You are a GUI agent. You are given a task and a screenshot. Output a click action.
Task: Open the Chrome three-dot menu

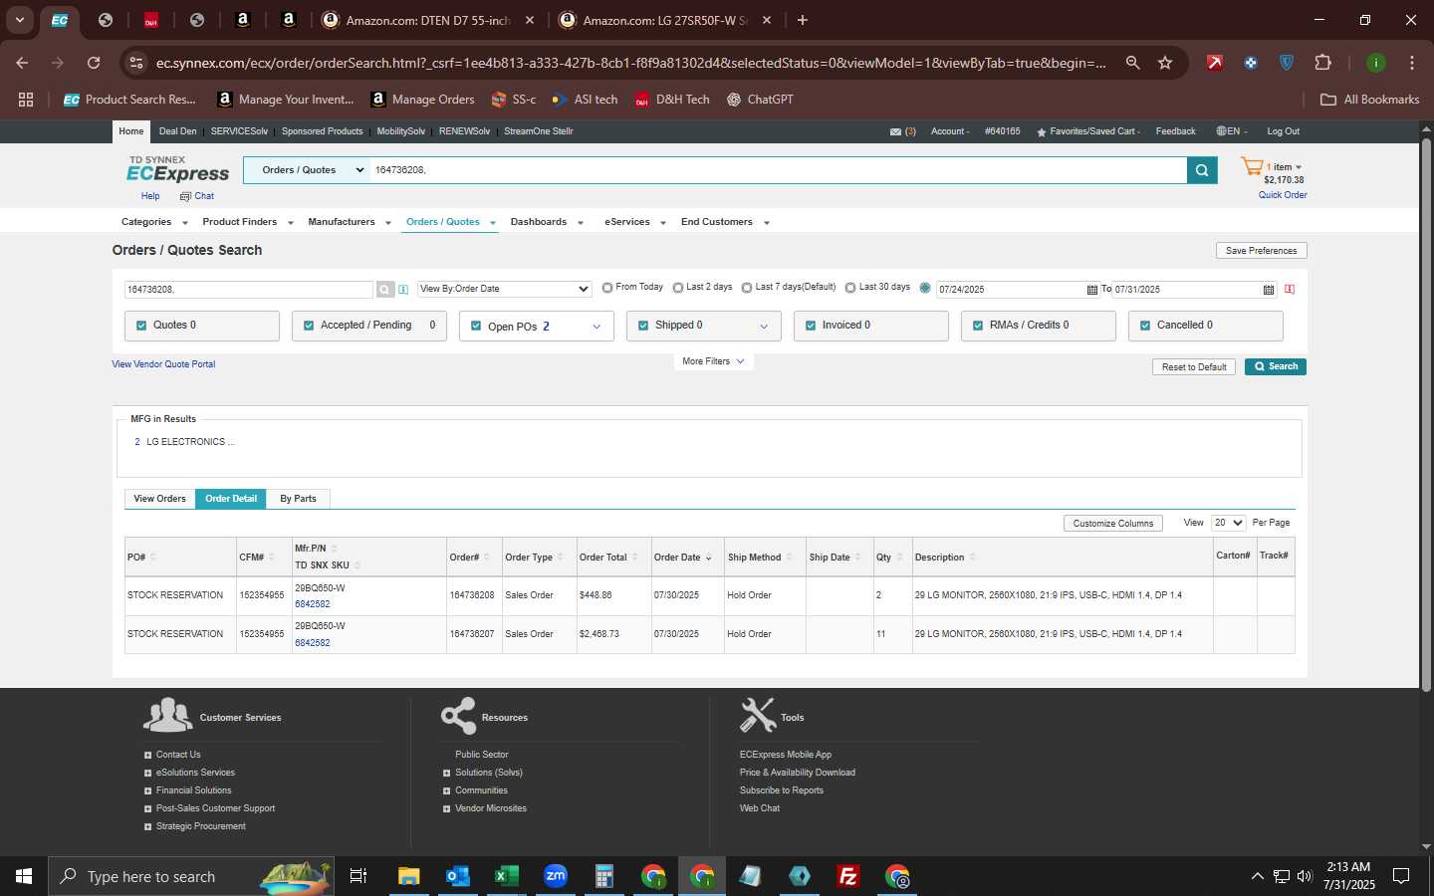[1412, 63]
